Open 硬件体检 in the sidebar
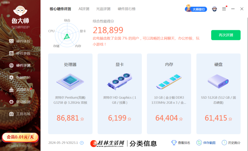The image size is (248, 151). [20, 41]
